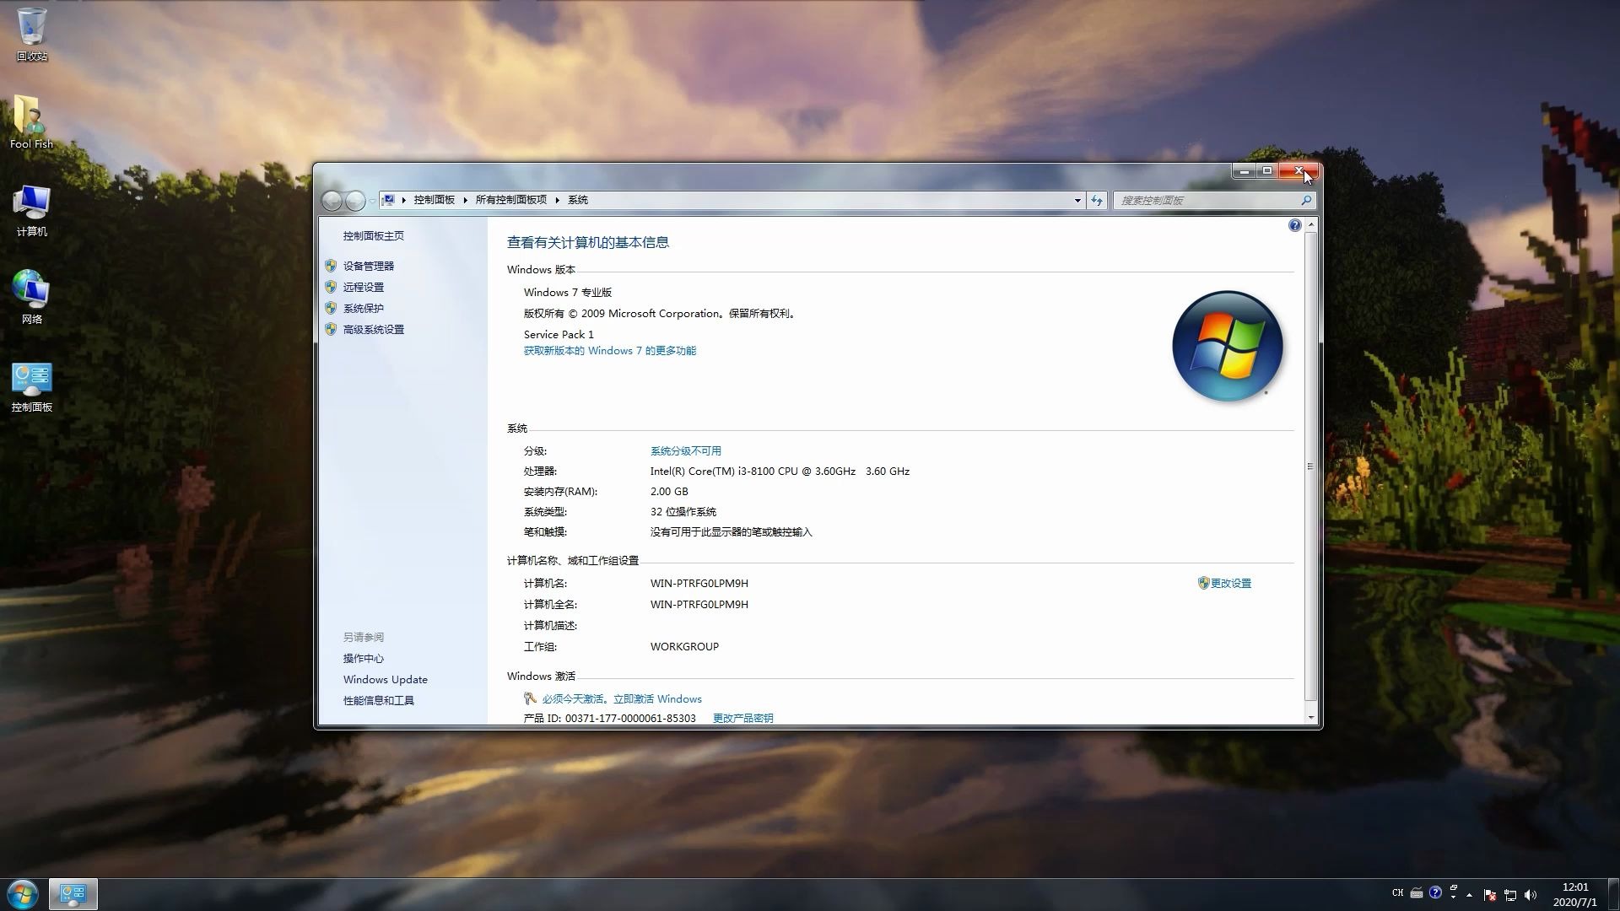This screenshot has height=911, width=1620.
Task: Click the 搜索控制面板 search field
Action: click(x=1207, y=200)
